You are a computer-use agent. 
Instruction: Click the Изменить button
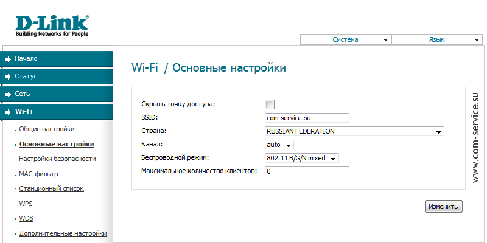click(444, 207)
